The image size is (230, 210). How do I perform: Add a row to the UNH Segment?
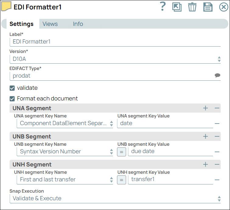click(x=205, y=164)
